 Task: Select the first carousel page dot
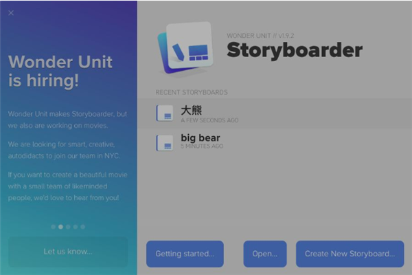pos(54,227)
